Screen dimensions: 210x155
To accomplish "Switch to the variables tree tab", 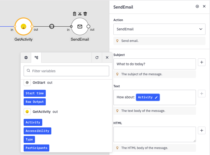I will click(x=36, y=57).
